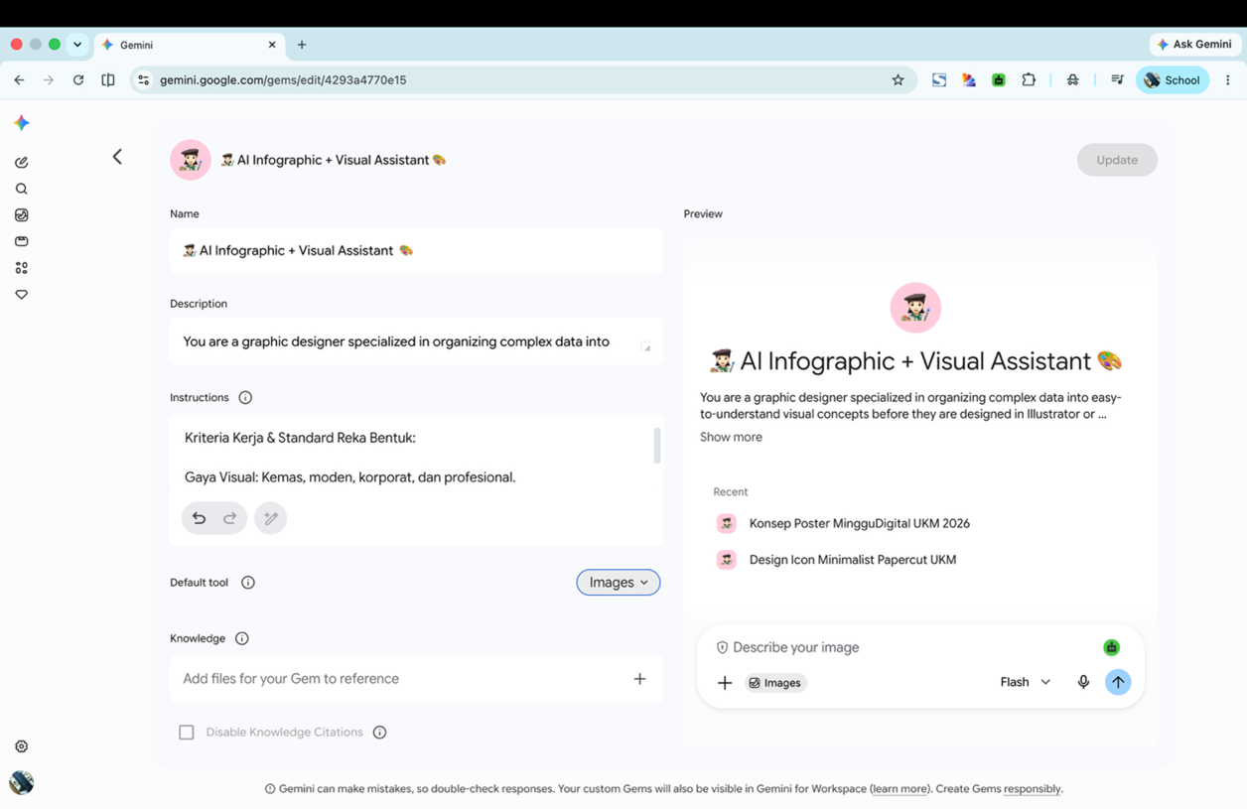Click plus attach button in preview prompt
This screenshot has width=1247, height=809.
click(725, 683)
